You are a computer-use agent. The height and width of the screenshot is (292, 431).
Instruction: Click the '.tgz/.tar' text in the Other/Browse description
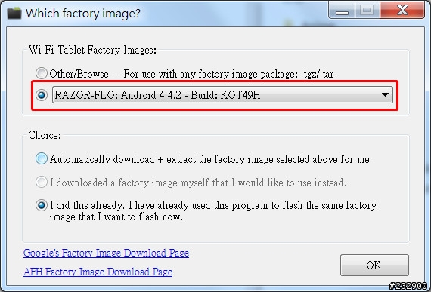click(x=317, y=74)
